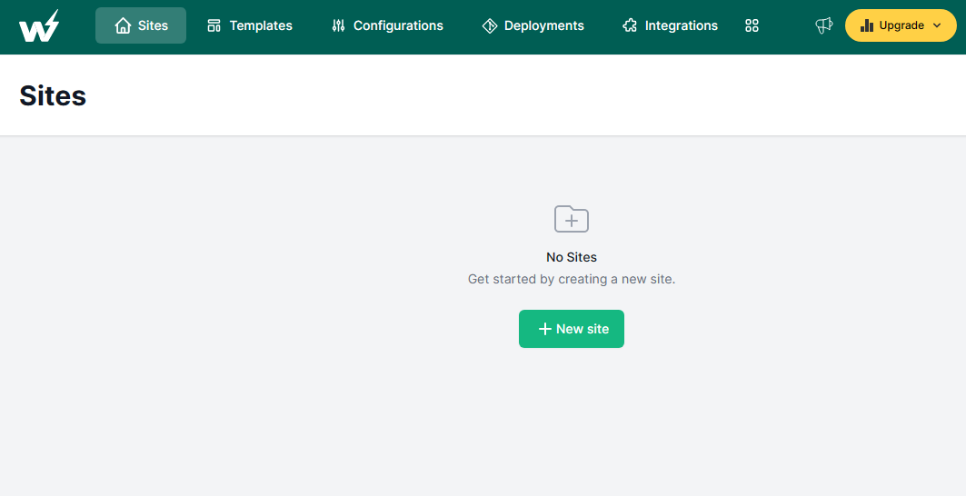Click the yellow Upgrade button
The image size is (966, 496).
901,25
